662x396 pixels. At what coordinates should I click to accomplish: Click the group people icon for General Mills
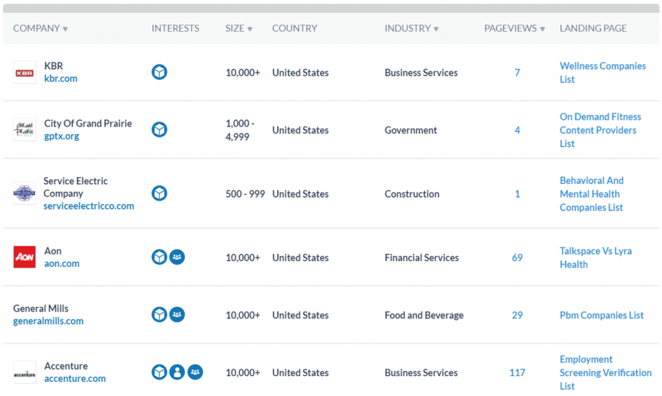(177, 315)
